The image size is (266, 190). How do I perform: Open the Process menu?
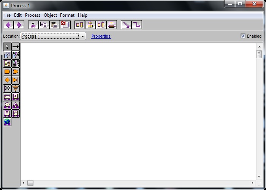pos(33,15)
